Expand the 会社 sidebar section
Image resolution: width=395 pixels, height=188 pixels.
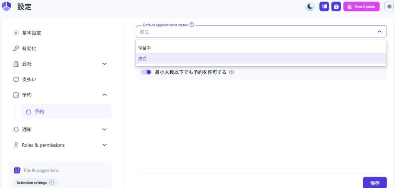tap(104, 64)
